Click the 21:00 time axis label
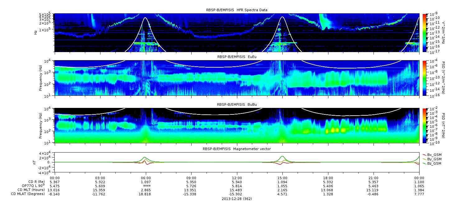 click(373, 178)
